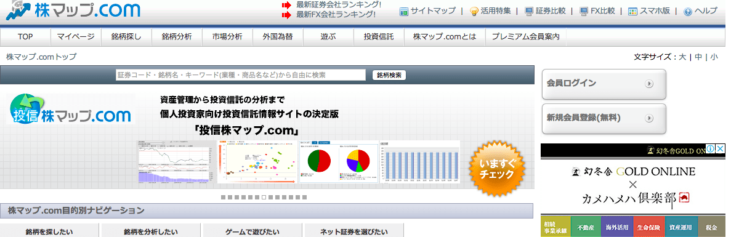Click the arrow icon in 新規会員登録(無料)

(649, 118)
